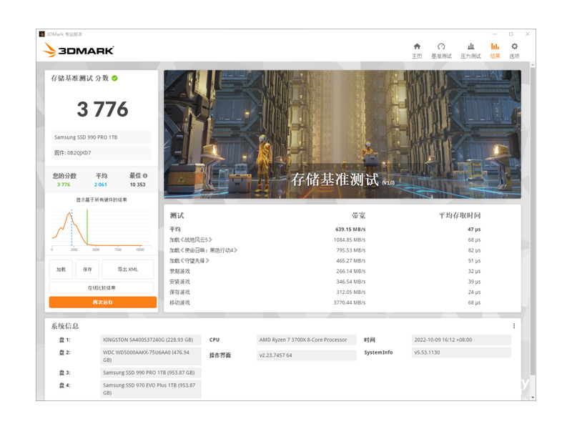Click the 加载《使命召唤：黑色行动4》 row
The image size is (572, 429).
point(325,250)
